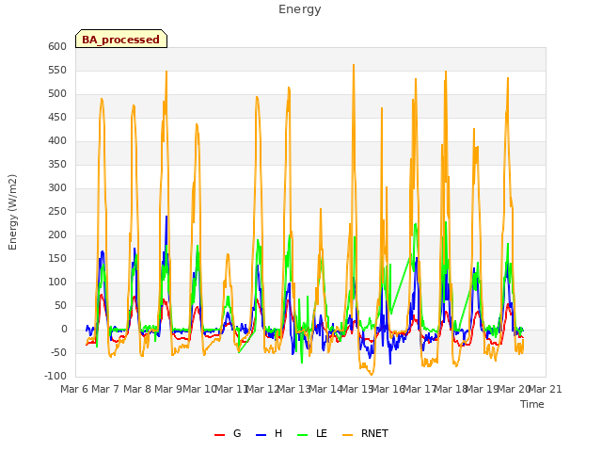Click the 450 y-axis tick label

click(x=57, y=117)
